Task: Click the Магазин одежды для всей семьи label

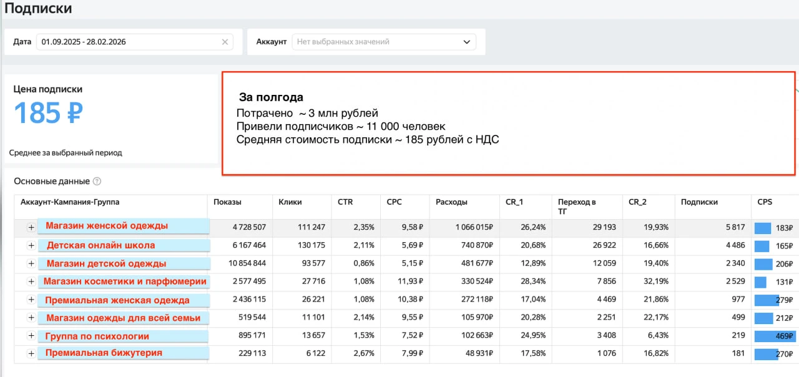Action: click(x=124, y=318)
